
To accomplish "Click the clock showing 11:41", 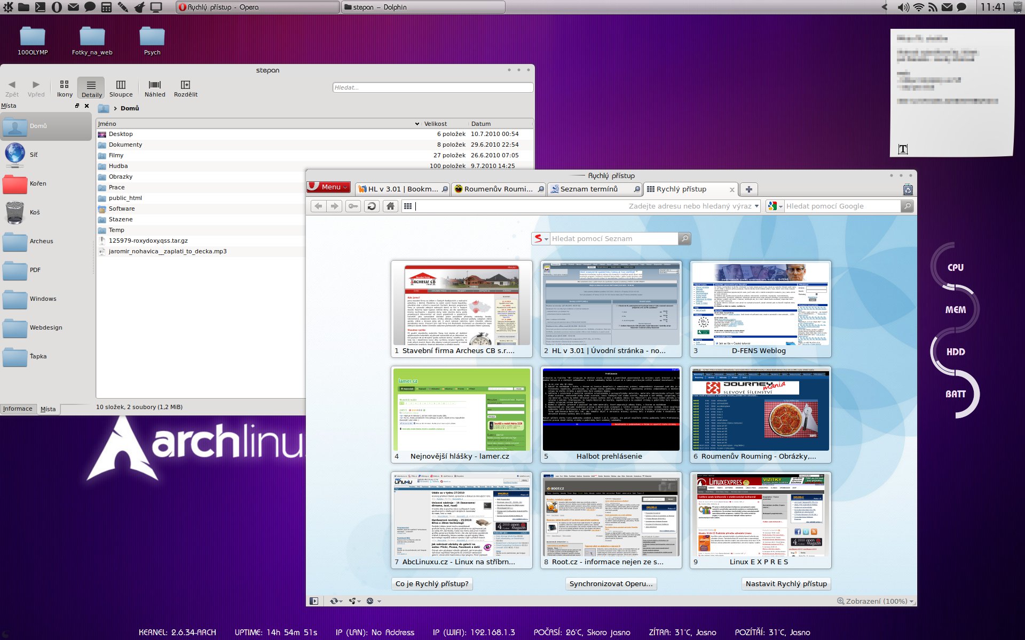I will coord(993,7).
